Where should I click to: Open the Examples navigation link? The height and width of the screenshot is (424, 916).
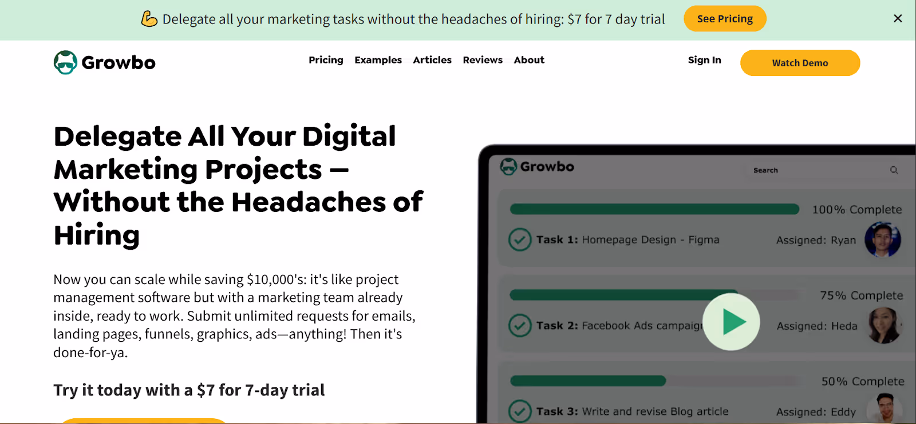pyautogui.click(x=378, y=60)
